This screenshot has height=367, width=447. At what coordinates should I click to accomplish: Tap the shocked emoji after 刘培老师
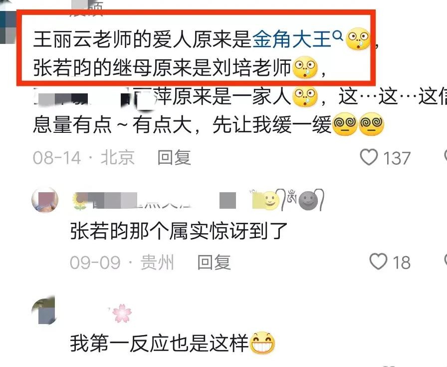point(305,67)
